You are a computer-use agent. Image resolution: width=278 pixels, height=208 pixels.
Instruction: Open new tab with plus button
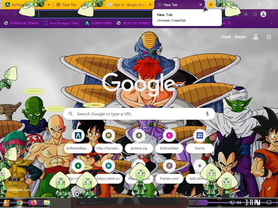pyautogui.click(x=211, y=5)
